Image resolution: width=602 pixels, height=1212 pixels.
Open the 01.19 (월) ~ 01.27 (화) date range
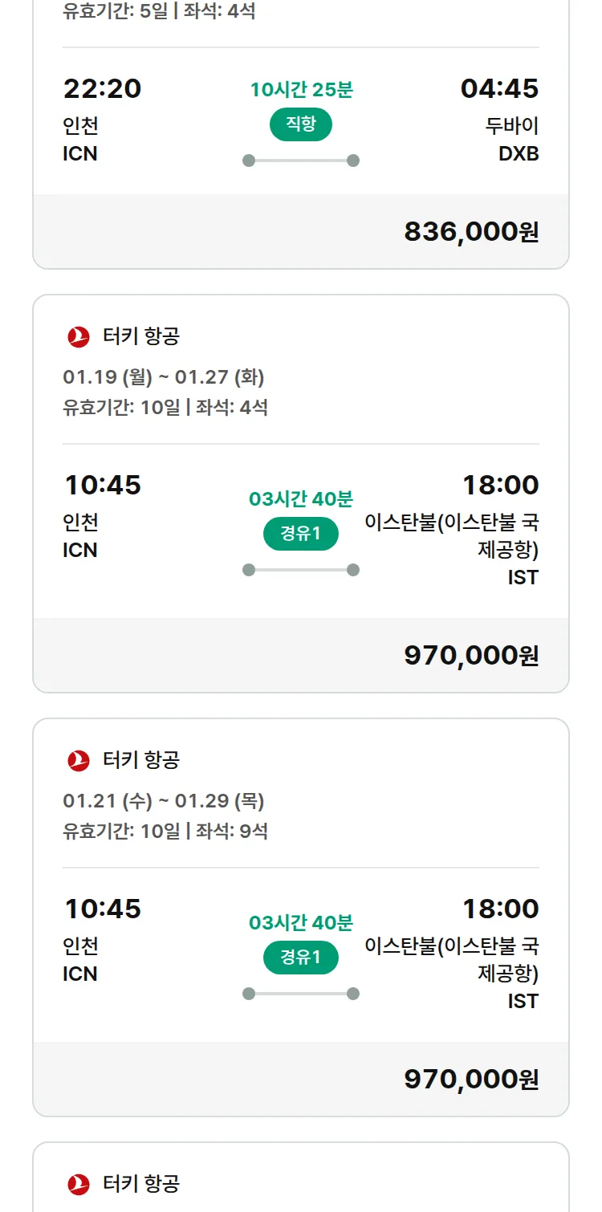tap(164, 376)
